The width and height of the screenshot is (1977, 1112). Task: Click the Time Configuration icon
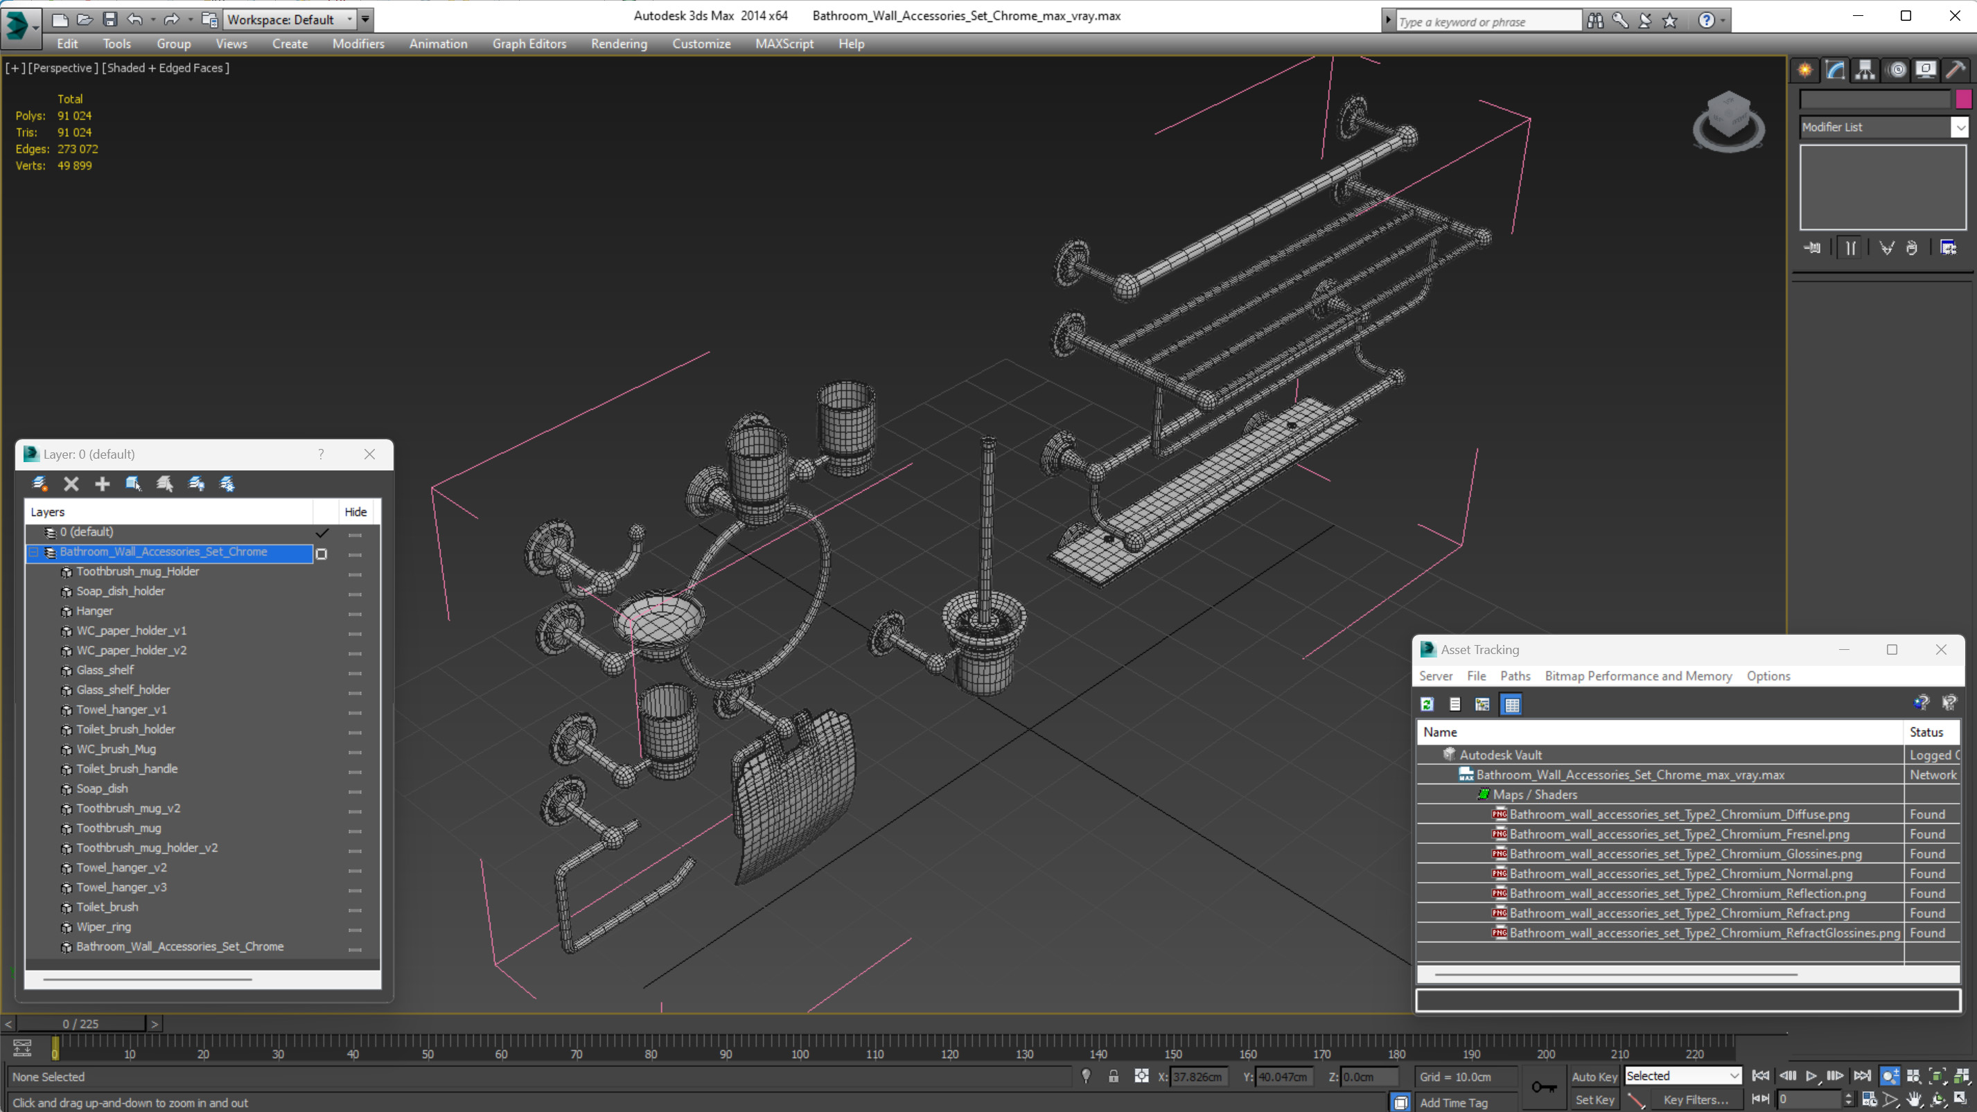tap(1869, 1100)
